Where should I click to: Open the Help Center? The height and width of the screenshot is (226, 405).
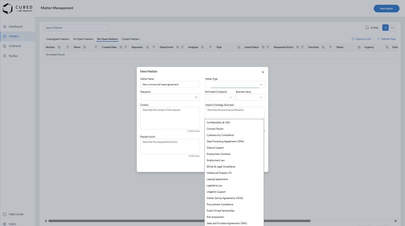17,214
